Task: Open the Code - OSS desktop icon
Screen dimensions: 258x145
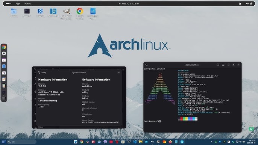Action: (x=53, y=13)
